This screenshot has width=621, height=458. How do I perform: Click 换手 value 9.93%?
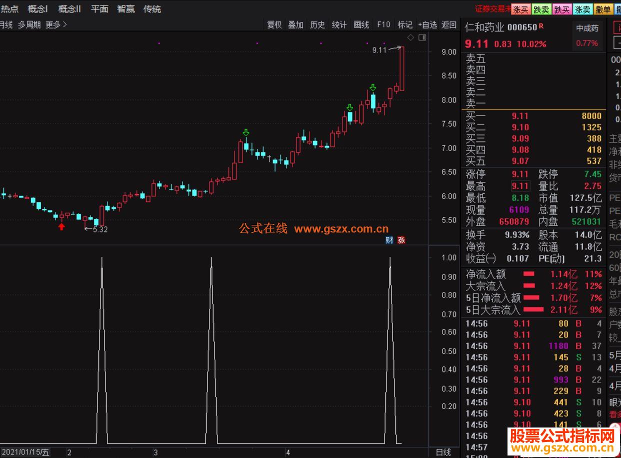coord(517,235)
